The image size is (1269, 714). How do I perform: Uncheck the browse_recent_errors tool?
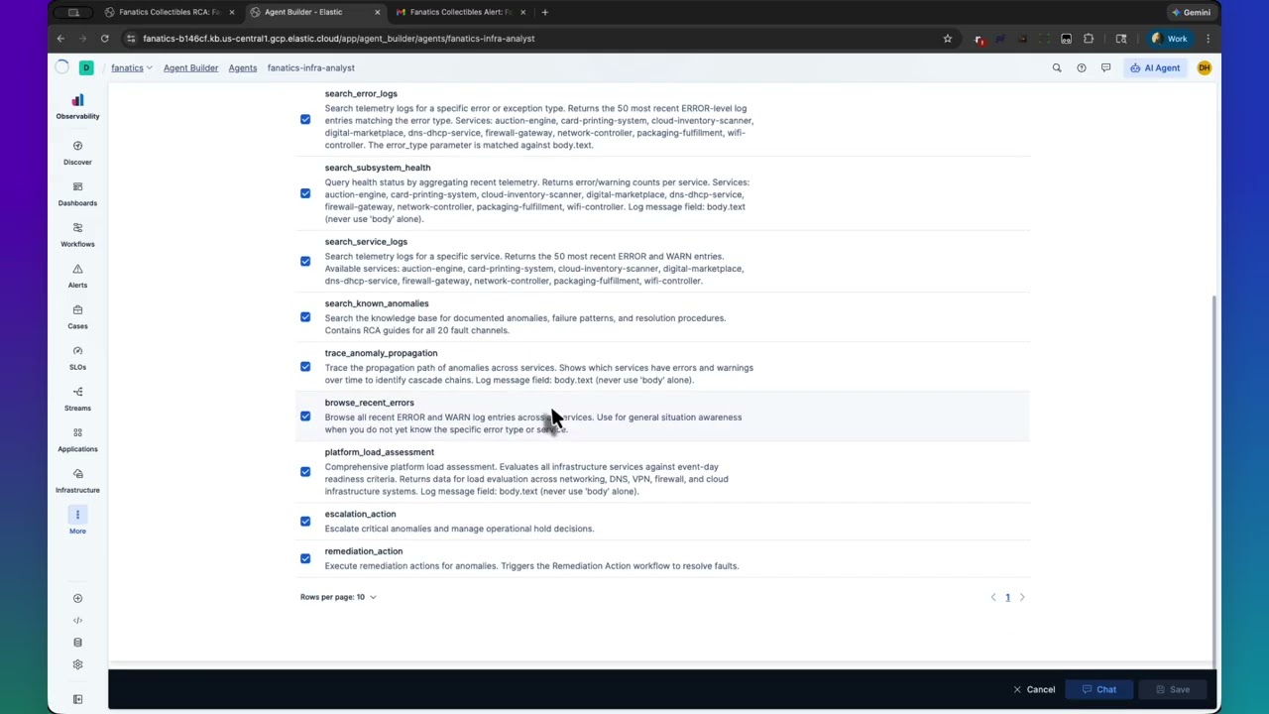tap(305, 416)
